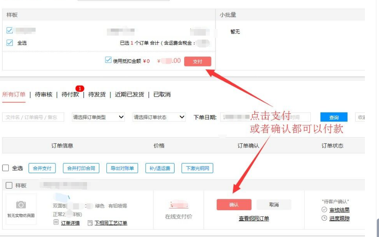Image resolution: width=379 pixels, height=237 pixels.
Task: Check the 样板 order row checkbox
Action: [9, 186]
